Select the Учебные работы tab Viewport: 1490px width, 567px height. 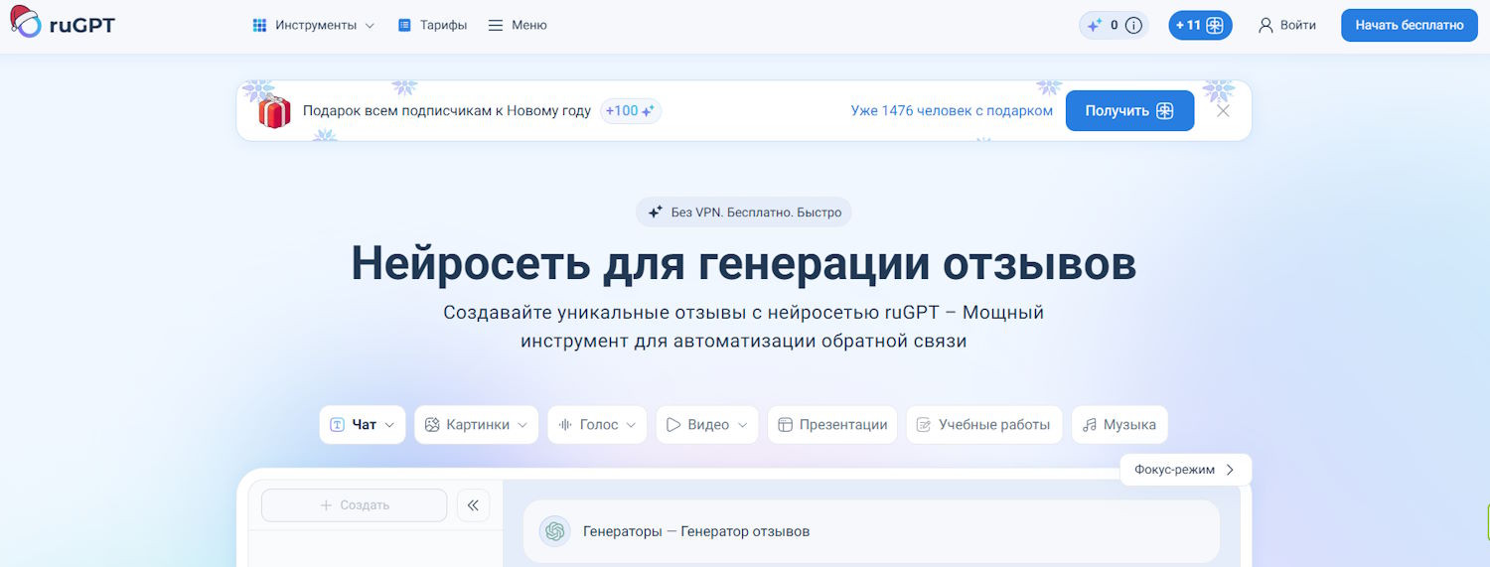click(983, 425)
